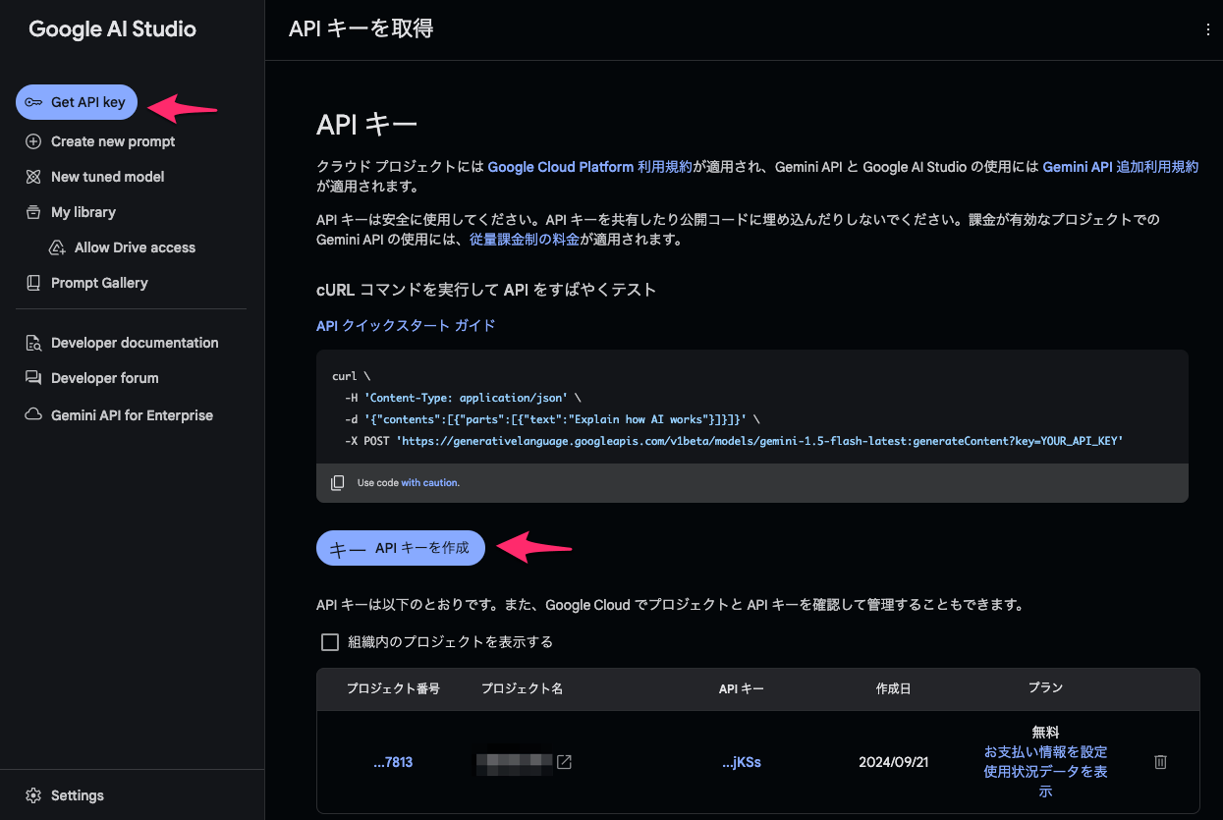Click the プロジェクト名 column header
Viewport: 1223px width, 820px height.
click(x=522, y=689)
